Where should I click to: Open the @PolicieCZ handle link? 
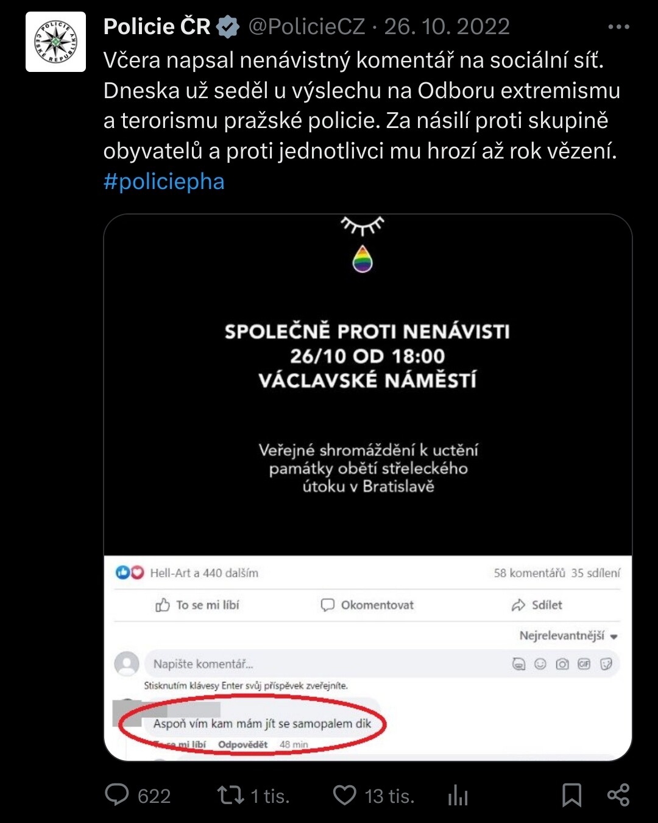[306, 27]
